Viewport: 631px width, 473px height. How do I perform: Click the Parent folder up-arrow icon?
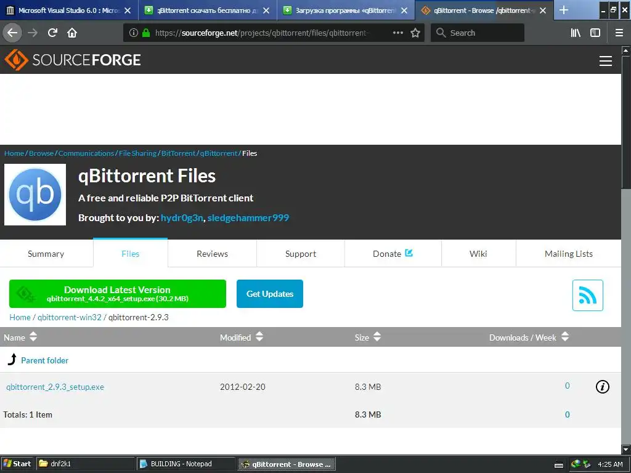click(12, 359)
